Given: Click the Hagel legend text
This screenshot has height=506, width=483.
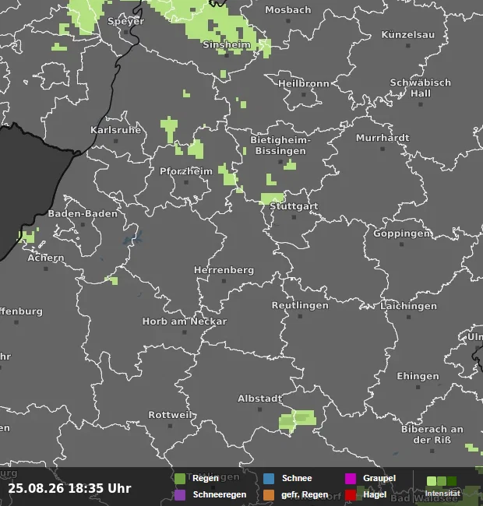Looking at the screenshot, I should pos(375,494).
